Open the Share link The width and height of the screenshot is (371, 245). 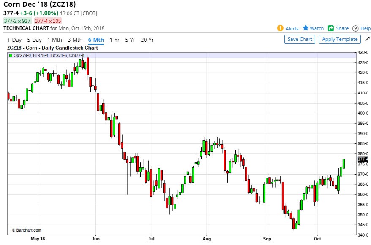[x=342, y=28]
